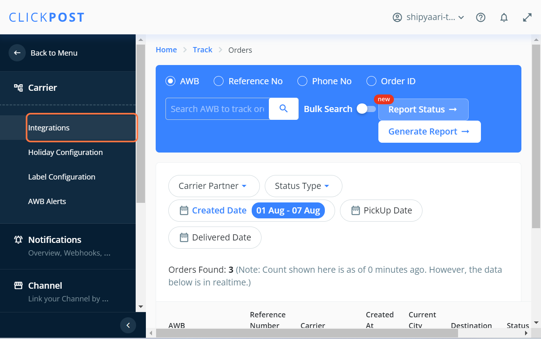Viewport: 541px width, 339px height.
Task: Click the Notifications alarm bell sidebar icon
Action: pos(18,240)
